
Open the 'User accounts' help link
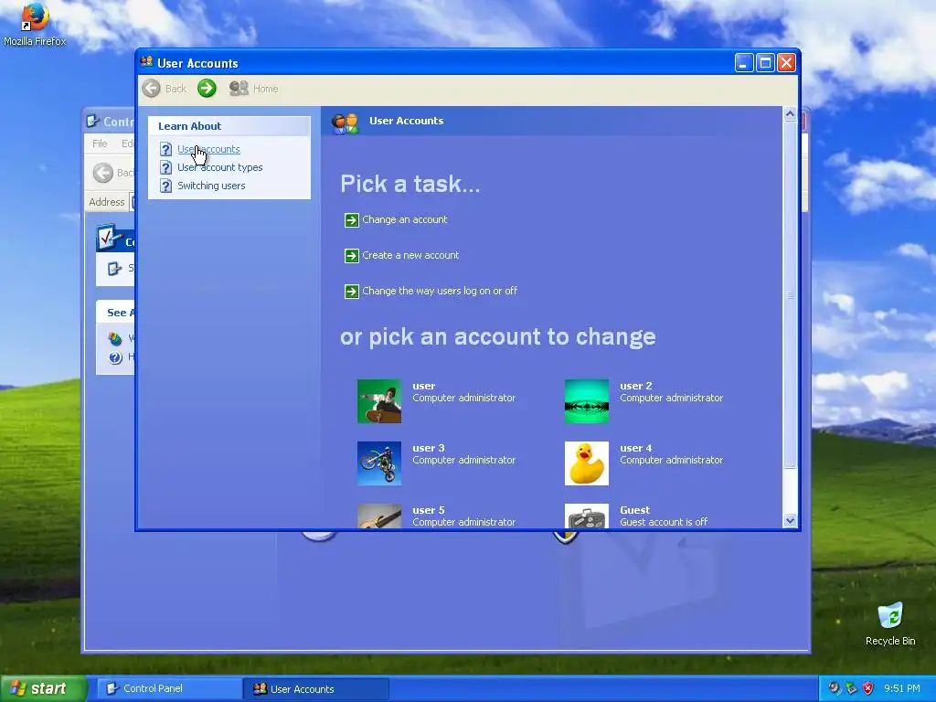(208, 149)
